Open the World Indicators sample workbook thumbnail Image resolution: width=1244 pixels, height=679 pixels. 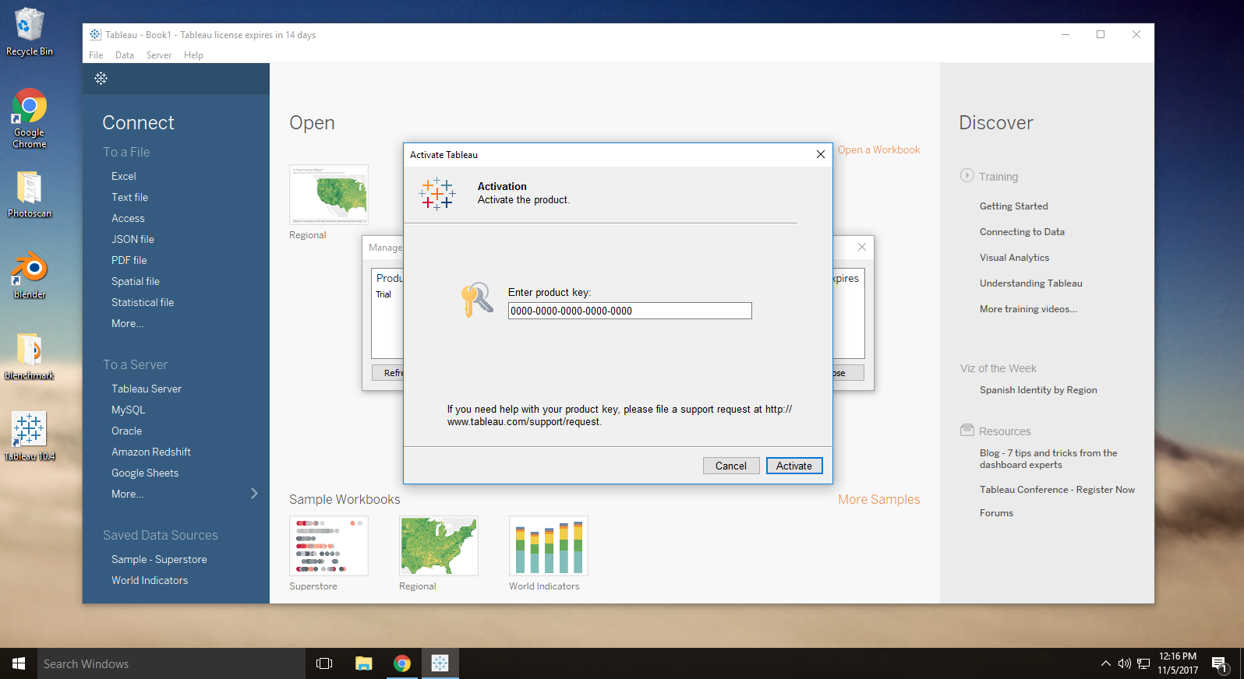click(549, 546)
